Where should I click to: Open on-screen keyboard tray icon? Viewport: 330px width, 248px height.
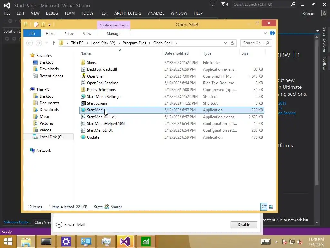[266, 242]
